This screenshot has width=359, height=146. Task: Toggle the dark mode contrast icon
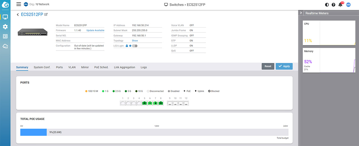(327, 5)
